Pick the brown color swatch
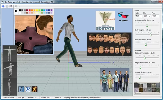 [x=27, y=13]
